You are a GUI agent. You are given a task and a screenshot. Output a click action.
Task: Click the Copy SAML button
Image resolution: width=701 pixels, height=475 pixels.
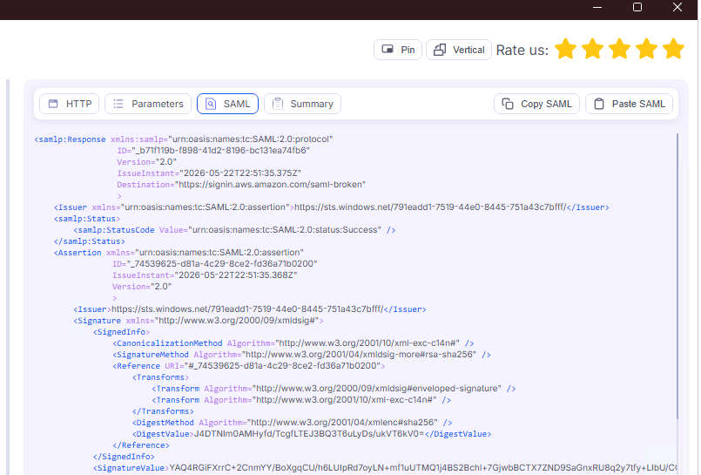[537, 104]
